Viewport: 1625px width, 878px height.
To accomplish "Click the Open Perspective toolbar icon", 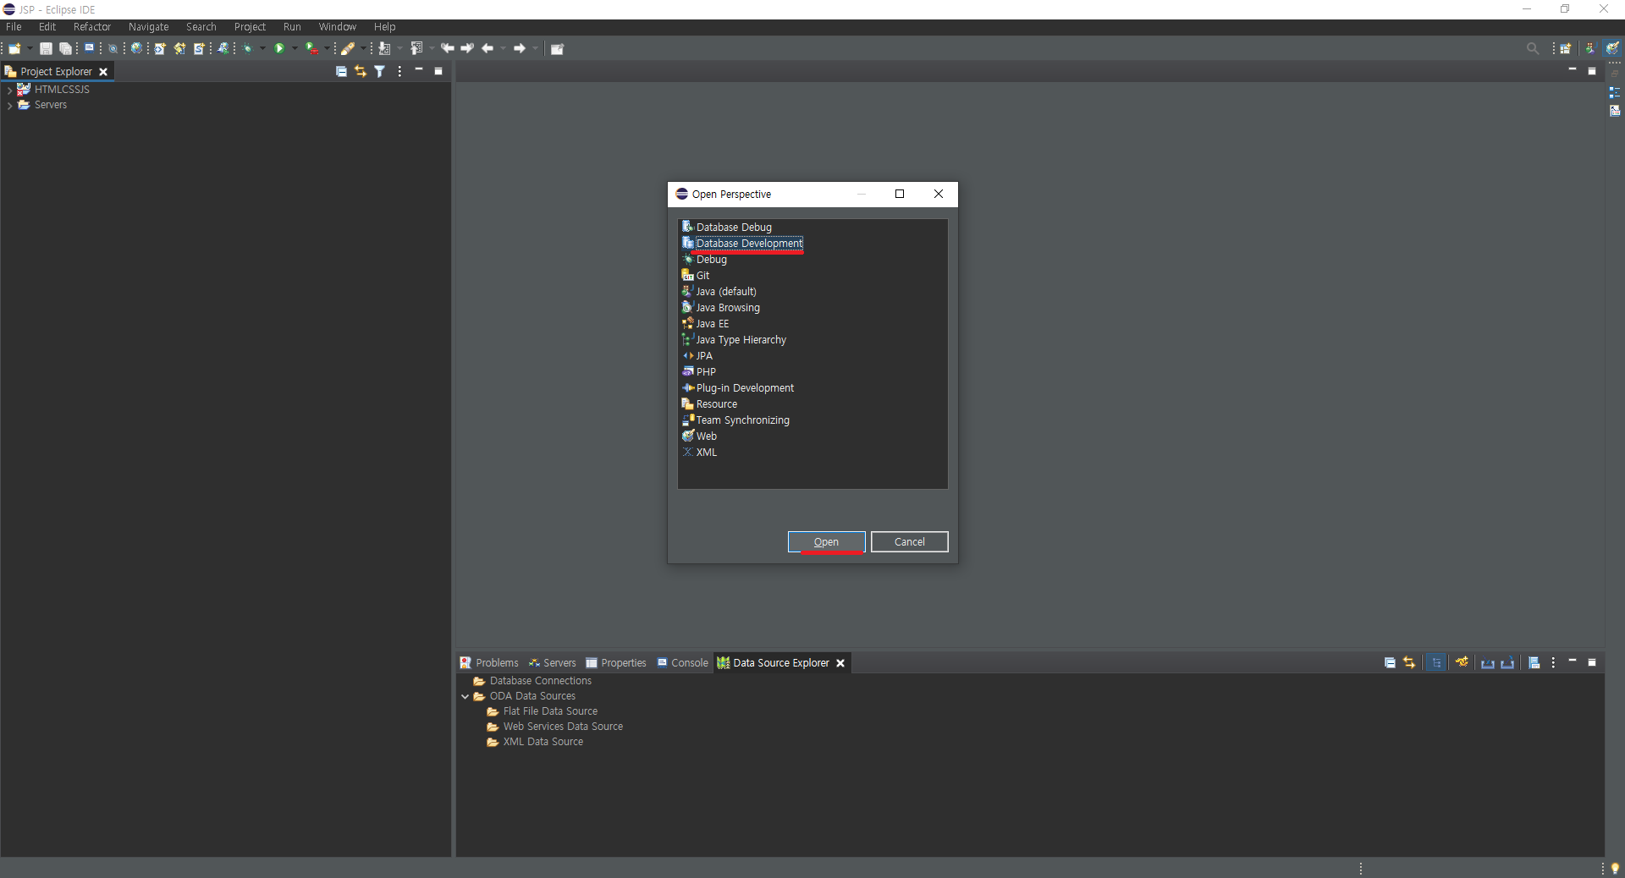I will point(1566,48).
